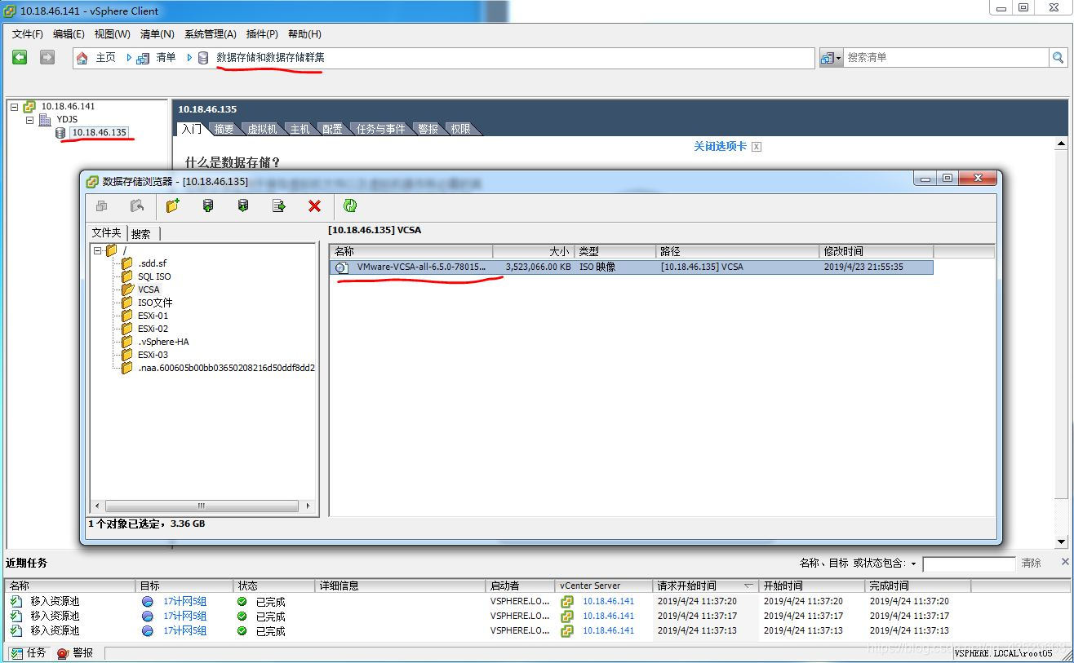The image size is (1074, 663).
Task: Click the search magnifier icon
Action: point(1058,57)
